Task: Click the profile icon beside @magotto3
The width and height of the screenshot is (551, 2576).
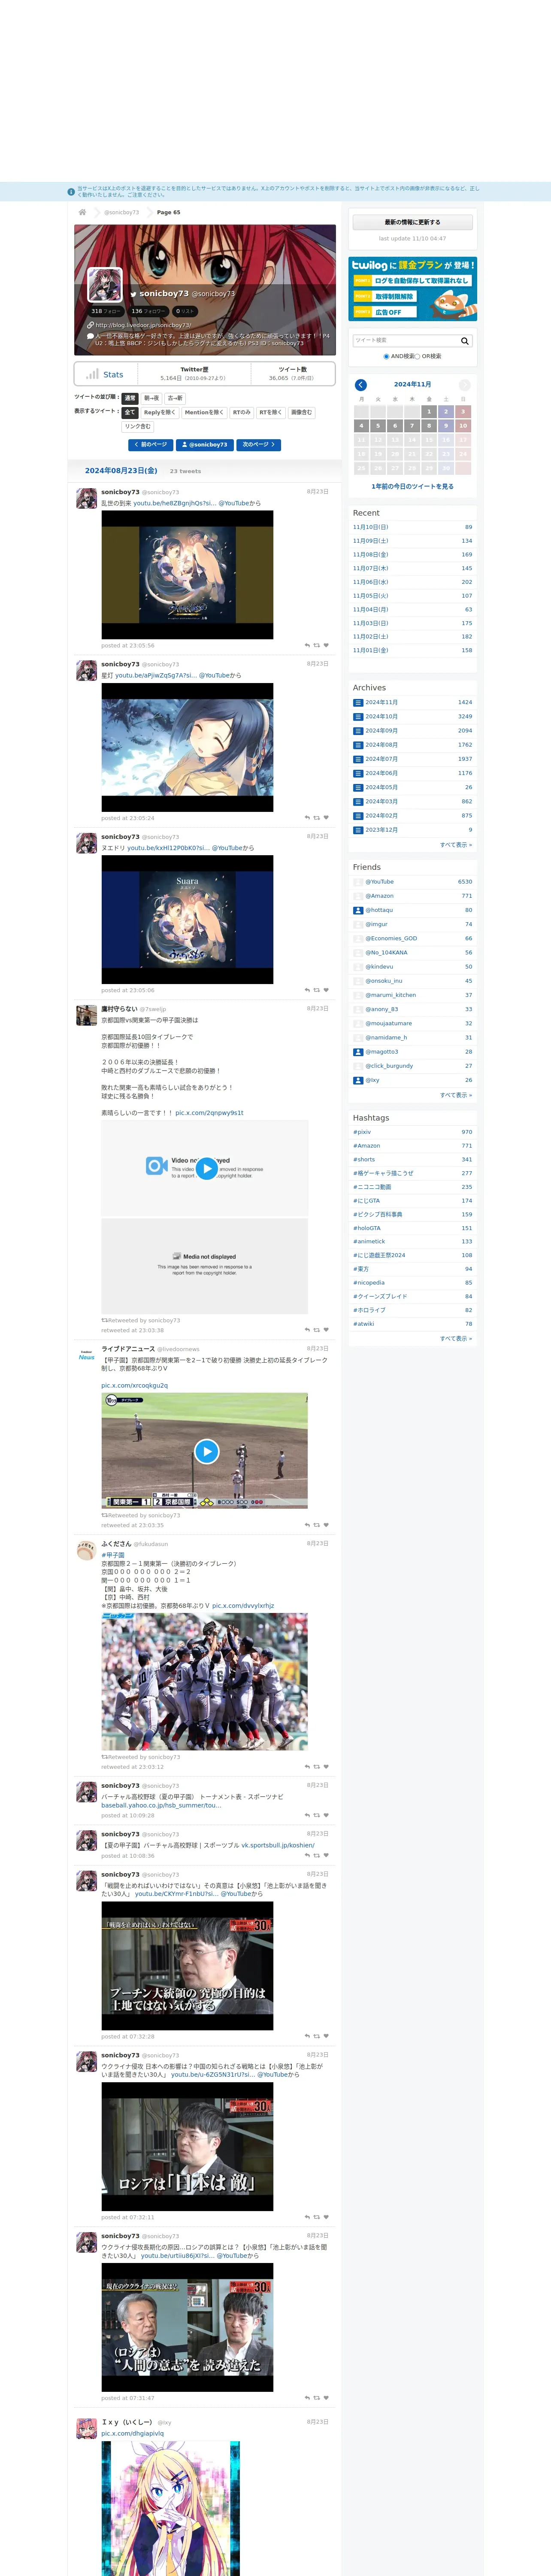Action: pyautogui.click(x=358, y=1052)
